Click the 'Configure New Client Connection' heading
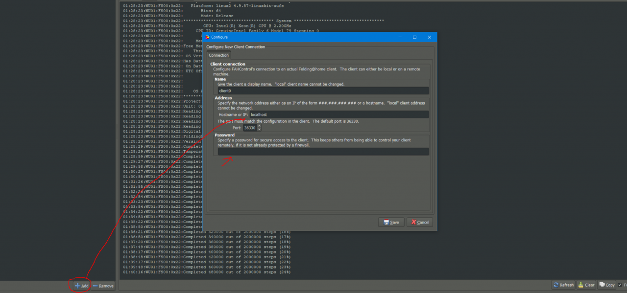 [236, 47]
